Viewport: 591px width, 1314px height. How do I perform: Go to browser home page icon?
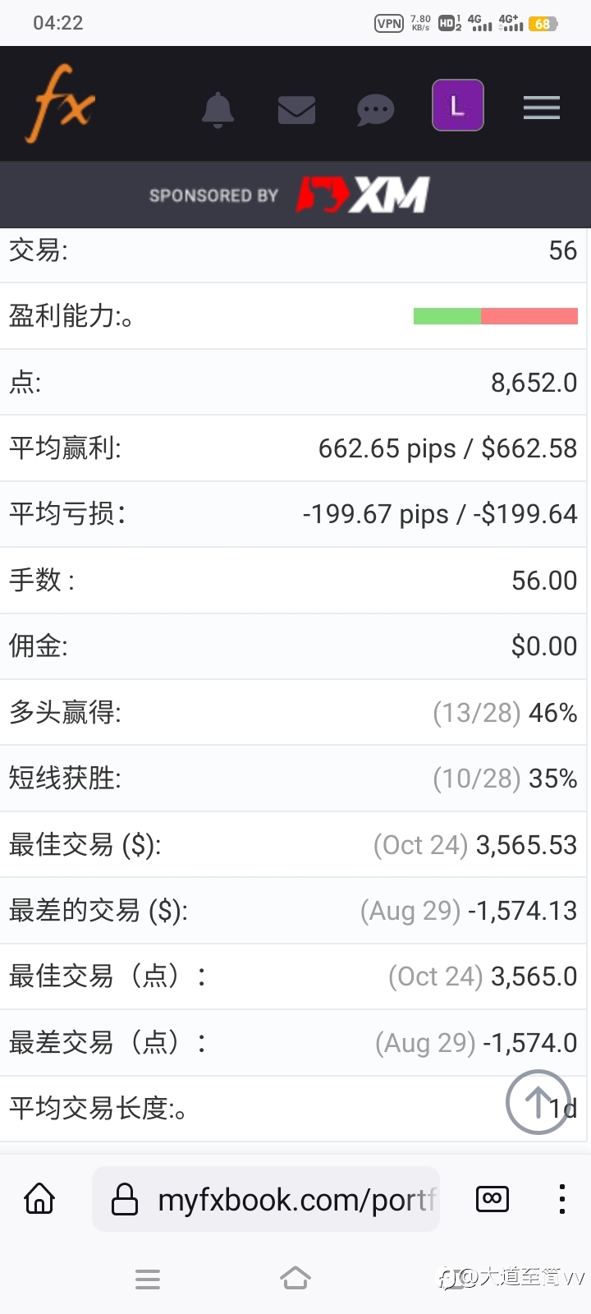[39, 1199]
